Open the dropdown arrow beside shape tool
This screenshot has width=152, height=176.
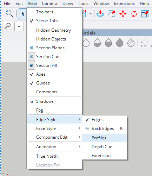[x=91, y=14]
